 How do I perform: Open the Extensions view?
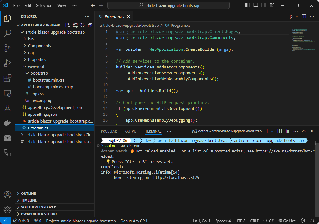tap(7, 78)
